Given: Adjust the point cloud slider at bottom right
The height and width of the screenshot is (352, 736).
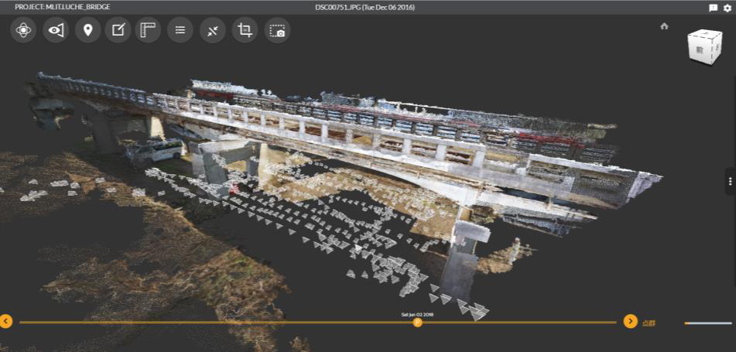Looking at the screenshot, I should [707, 323].
